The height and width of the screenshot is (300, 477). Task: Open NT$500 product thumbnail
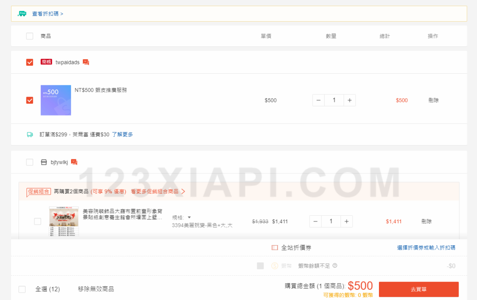tap(56, 100)
